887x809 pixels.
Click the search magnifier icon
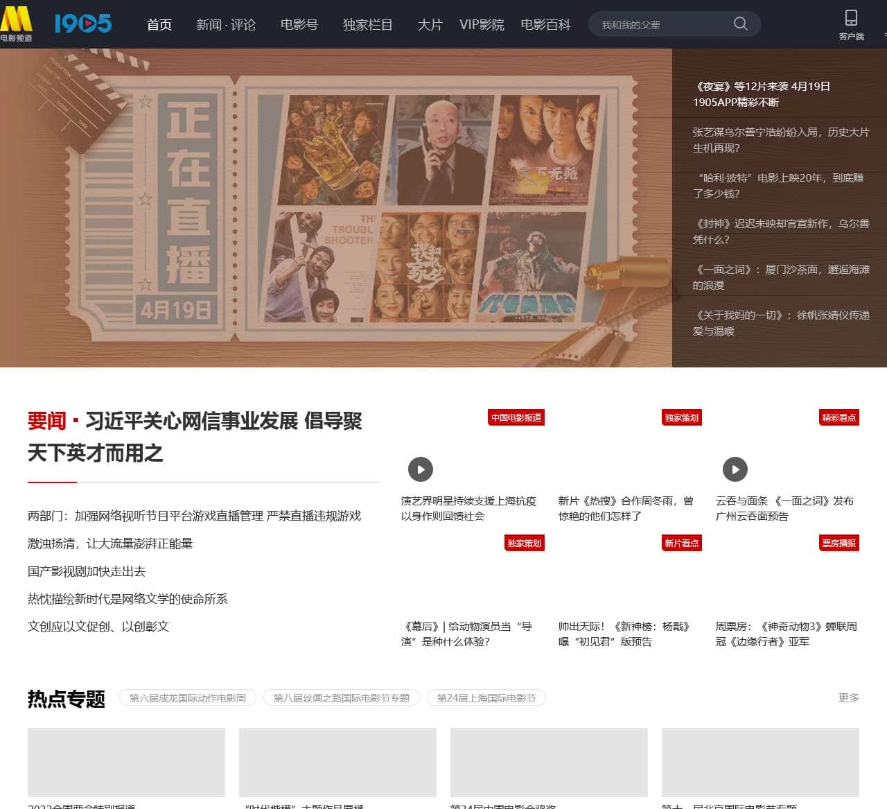(741, 24)
